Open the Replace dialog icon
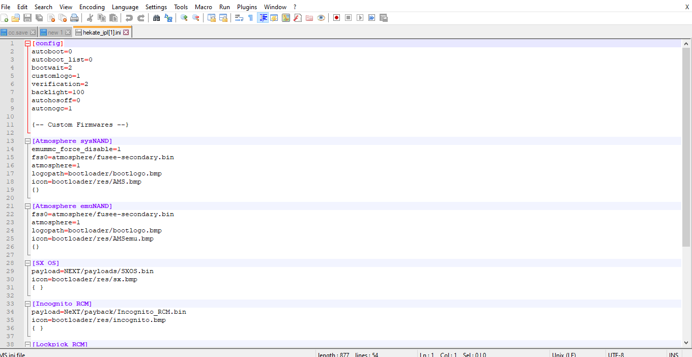692x357 pixels. click(168, 18)
